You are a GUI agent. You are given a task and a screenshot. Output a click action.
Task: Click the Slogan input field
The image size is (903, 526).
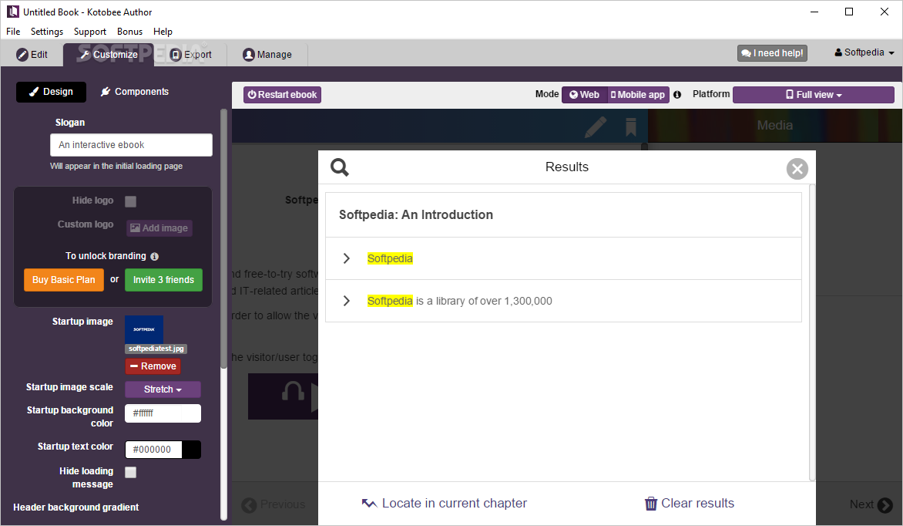131,145
